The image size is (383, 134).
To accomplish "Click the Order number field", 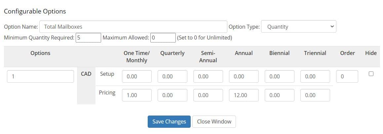I will [347, 76].
